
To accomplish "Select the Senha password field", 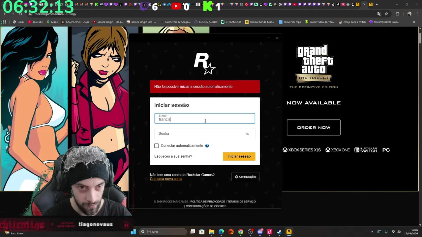I will (x=205, y=134).
